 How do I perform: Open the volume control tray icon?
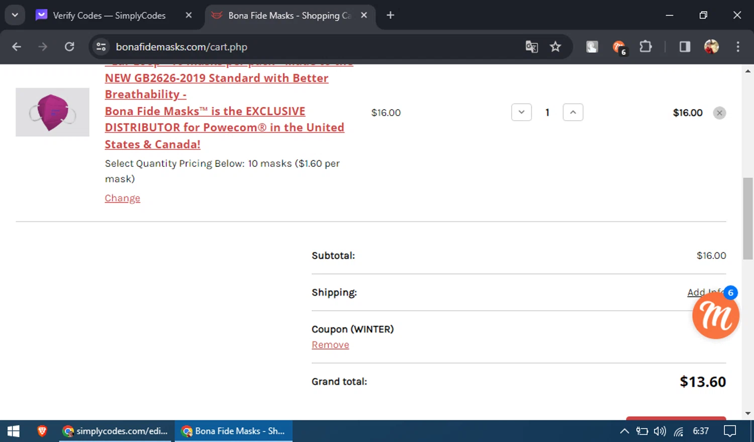659,431
